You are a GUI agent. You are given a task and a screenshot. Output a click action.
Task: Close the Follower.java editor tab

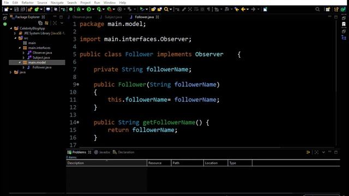coord(158,17)
